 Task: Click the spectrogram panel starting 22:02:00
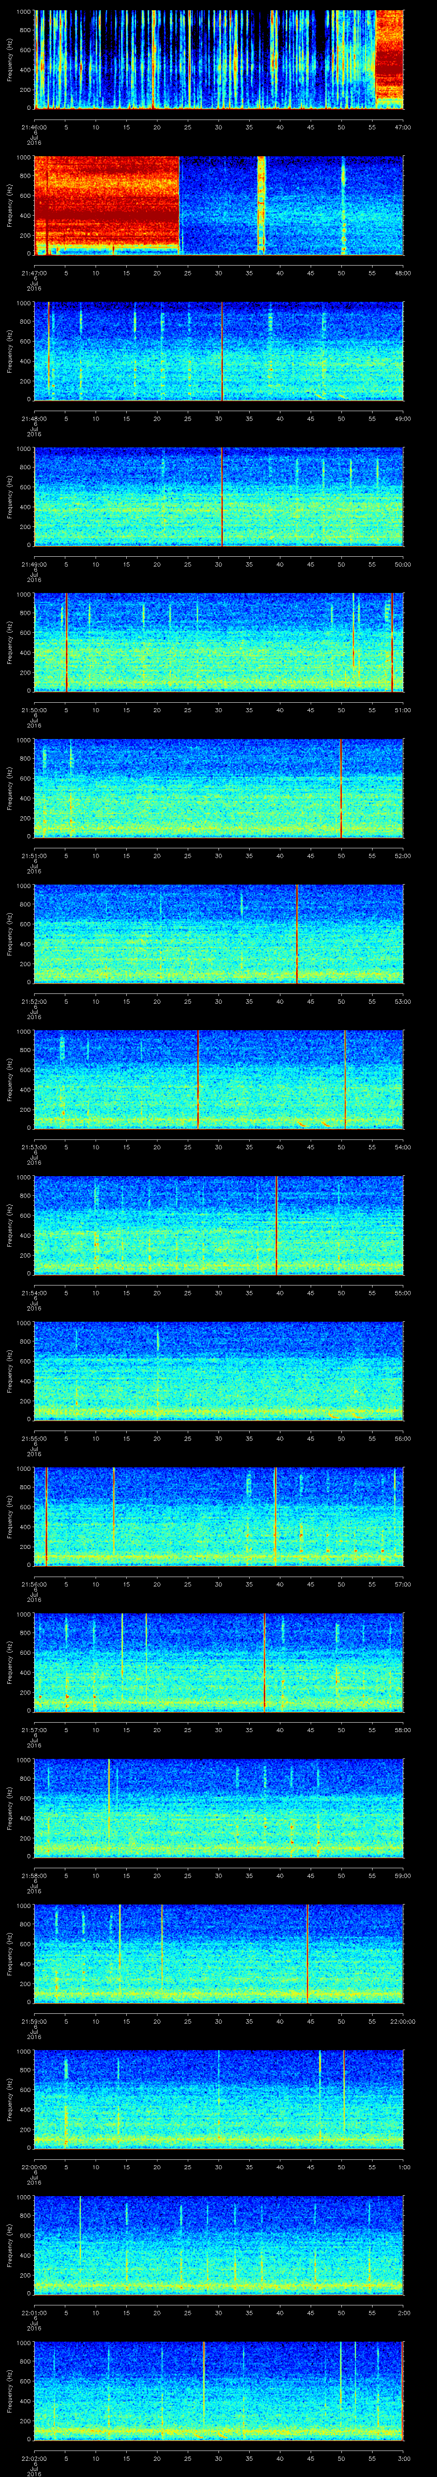[x=219, y=2392]
